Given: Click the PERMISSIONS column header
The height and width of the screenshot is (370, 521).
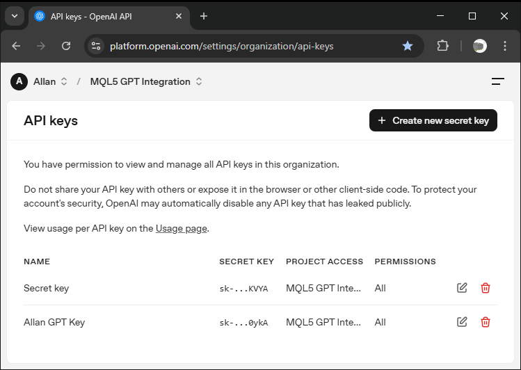Looking at the screenshot, I should [405, 262].
